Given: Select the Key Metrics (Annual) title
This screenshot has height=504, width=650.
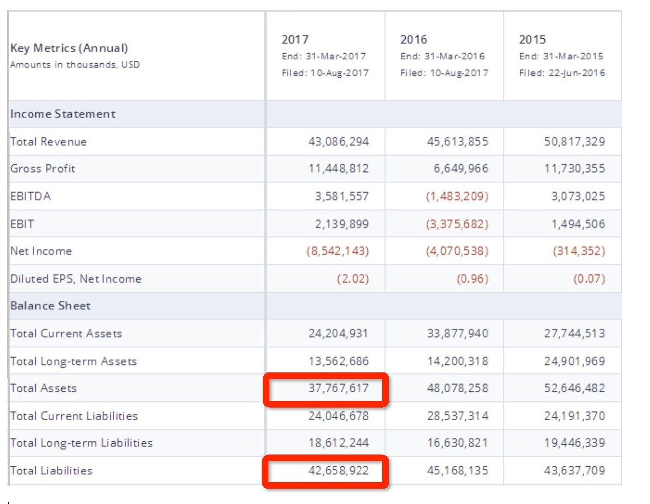Looking at the screenshot, I should click(69, 48).
